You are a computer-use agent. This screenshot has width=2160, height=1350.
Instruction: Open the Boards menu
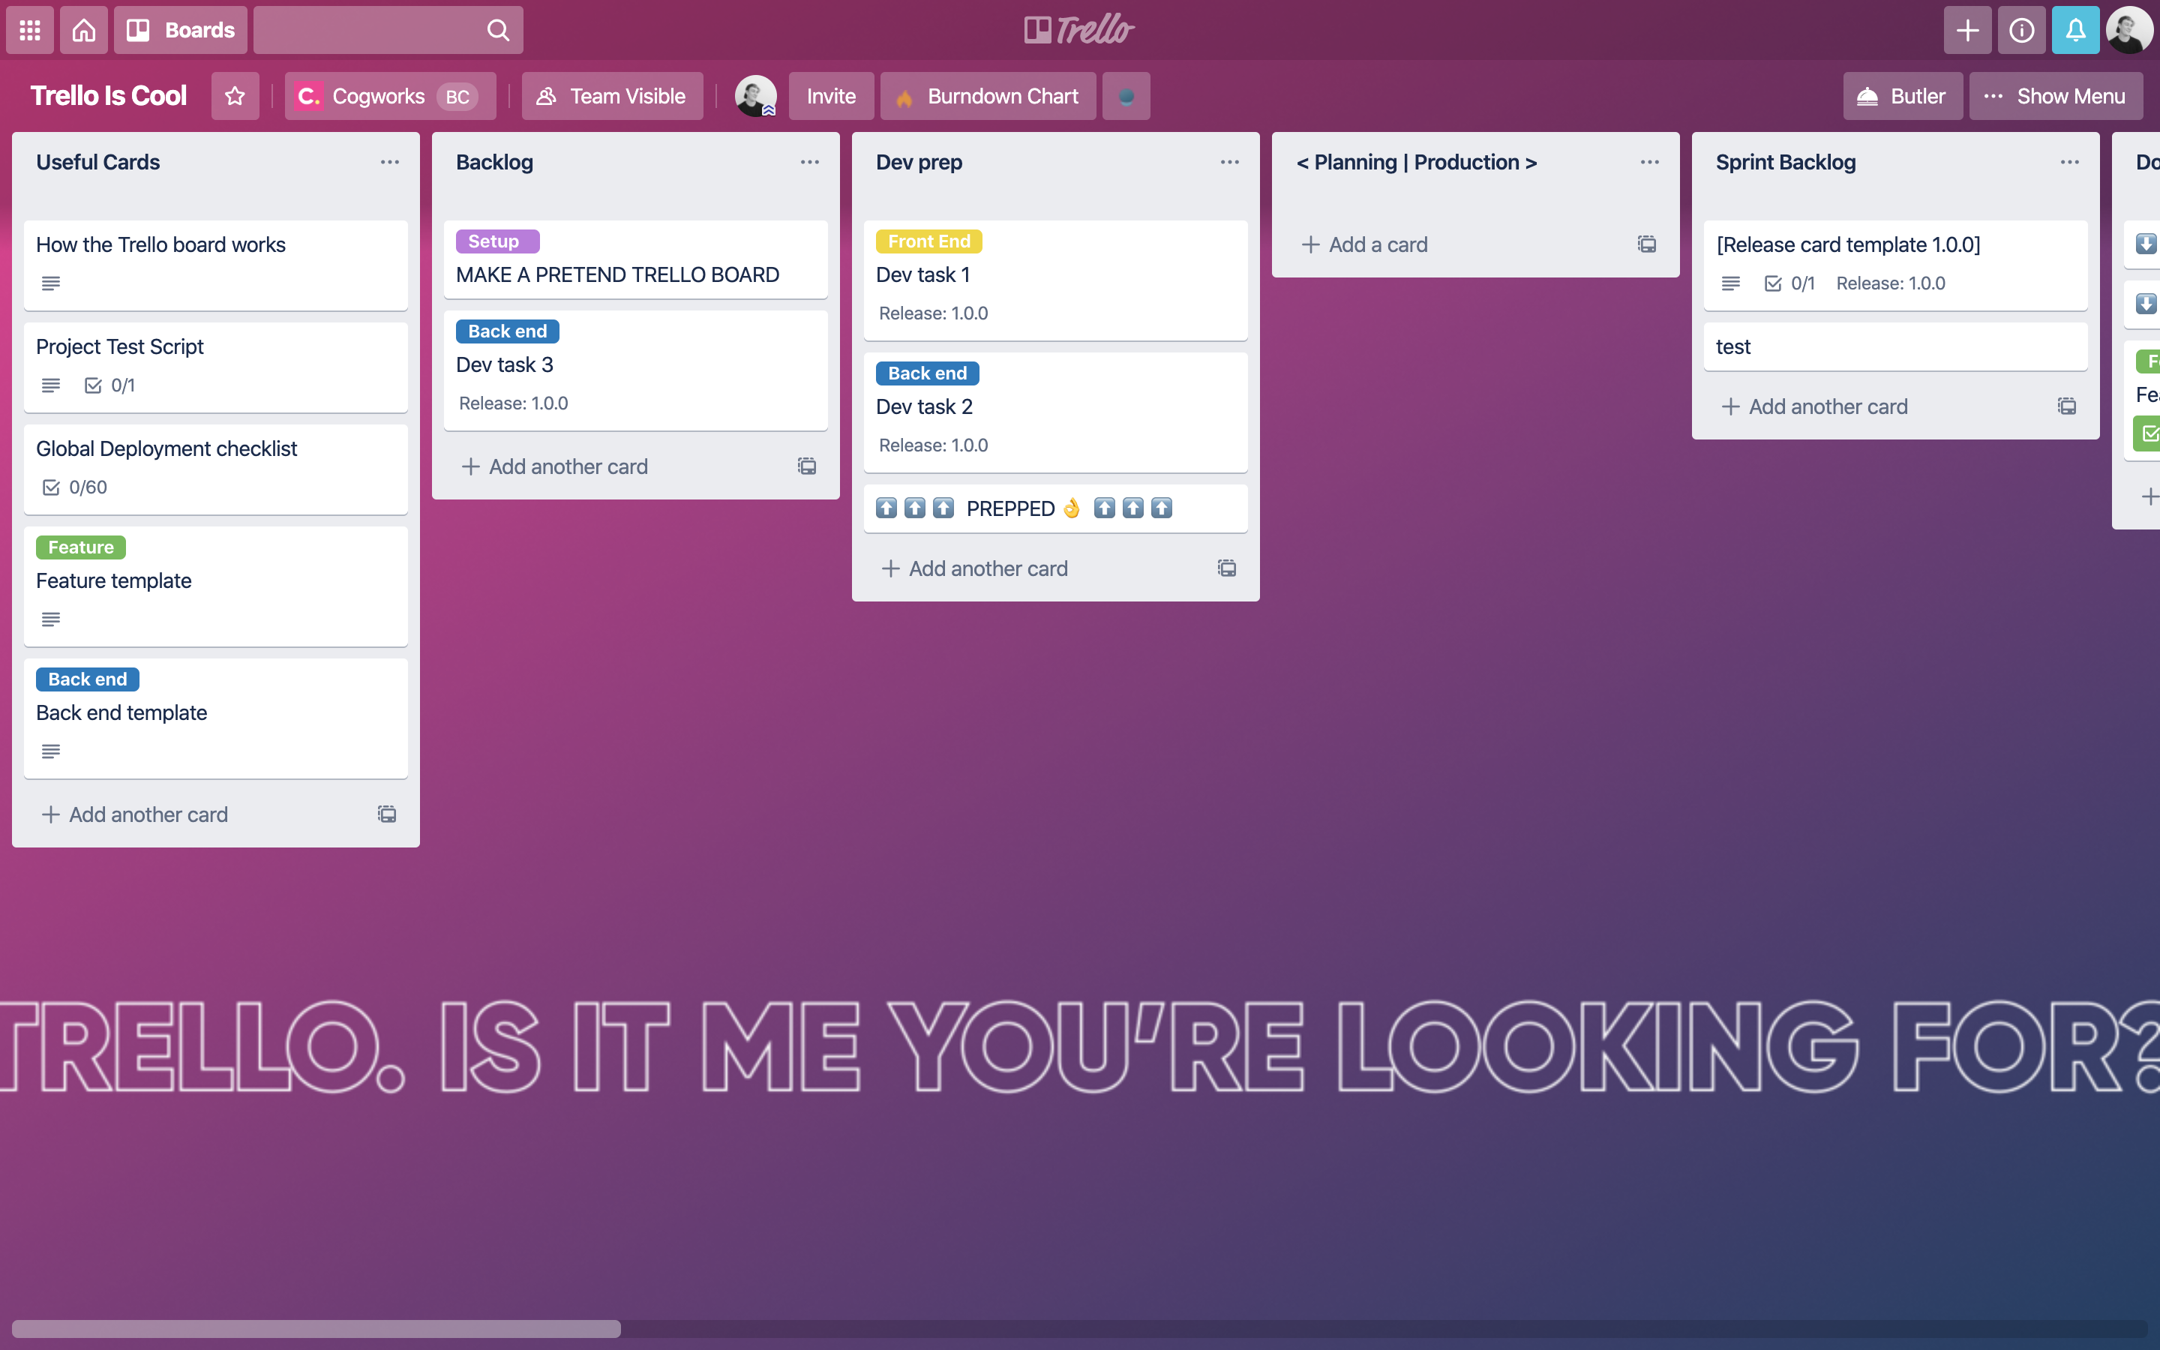(181, 30)
